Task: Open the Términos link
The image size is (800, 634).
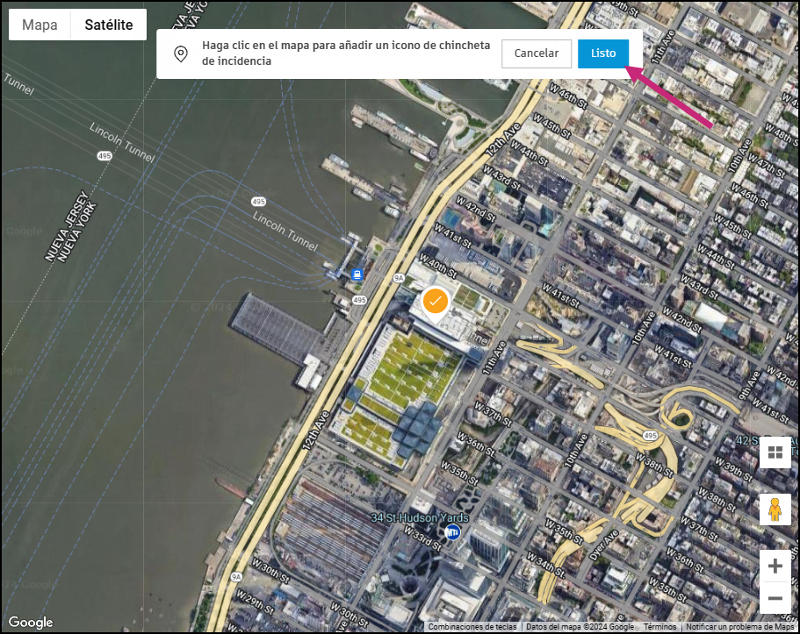Action: (659, 627)
